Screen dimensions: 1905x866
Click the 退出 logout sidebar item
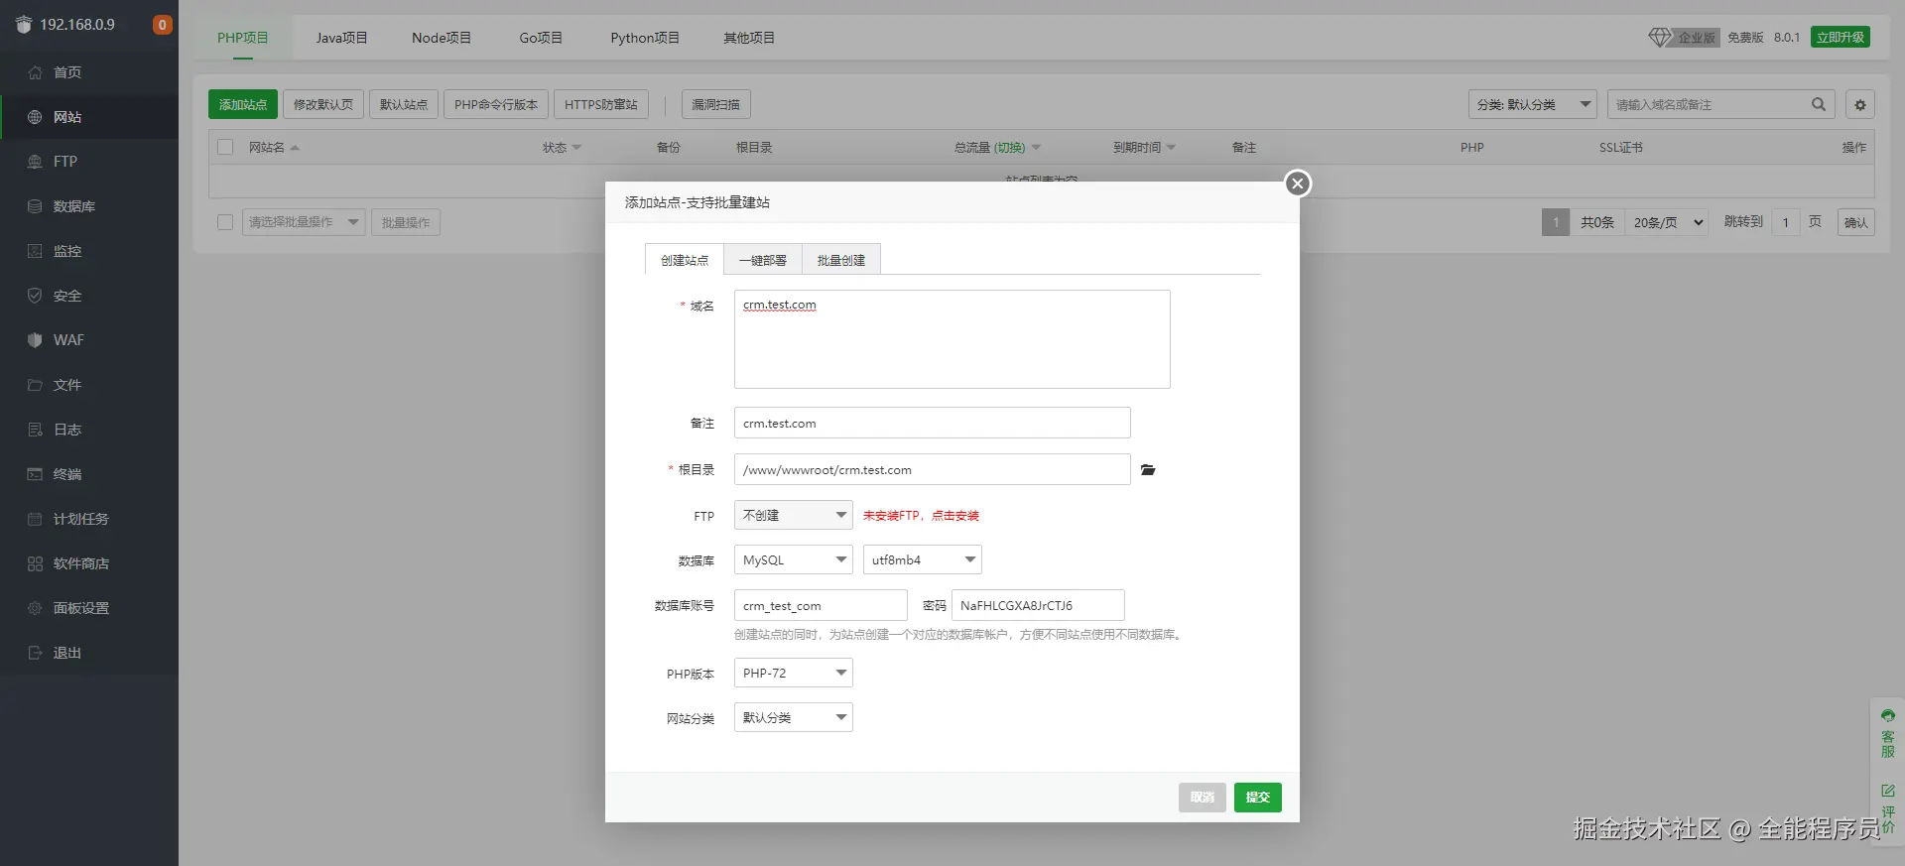(89, 653)
